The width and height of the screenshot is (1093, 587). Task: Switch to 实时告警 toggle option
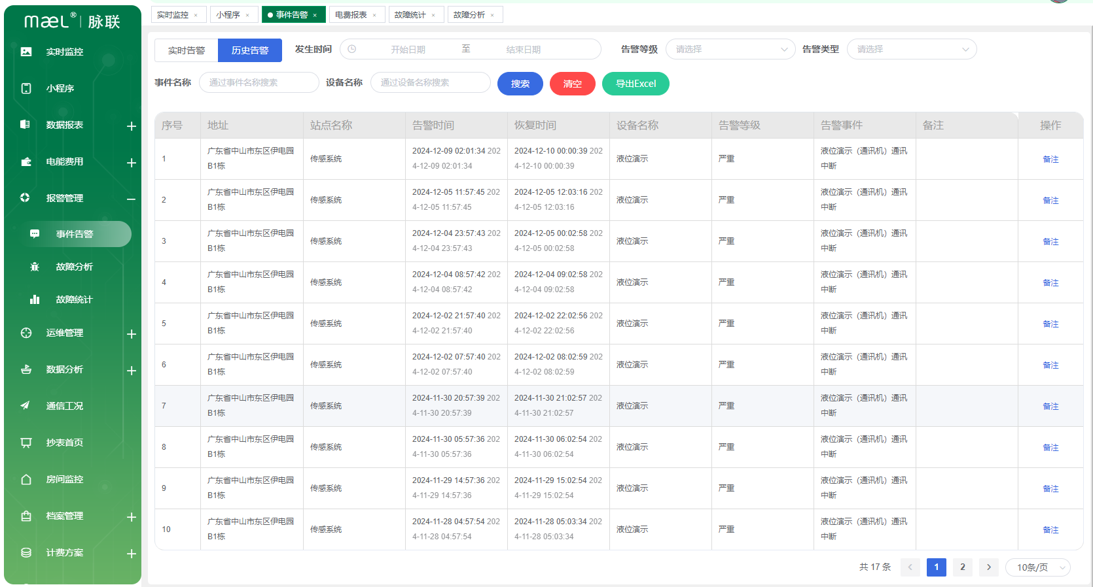point(187,50)
